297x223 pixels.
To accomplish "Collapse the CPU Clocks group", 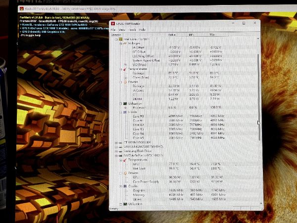I will [x=121, y=112].
